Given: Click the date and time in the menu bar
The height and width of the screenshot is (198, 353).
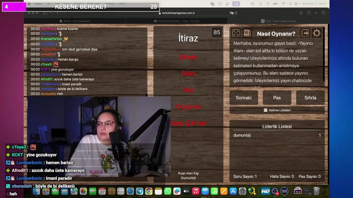Looking at the screenshot, I should (314, 4).
